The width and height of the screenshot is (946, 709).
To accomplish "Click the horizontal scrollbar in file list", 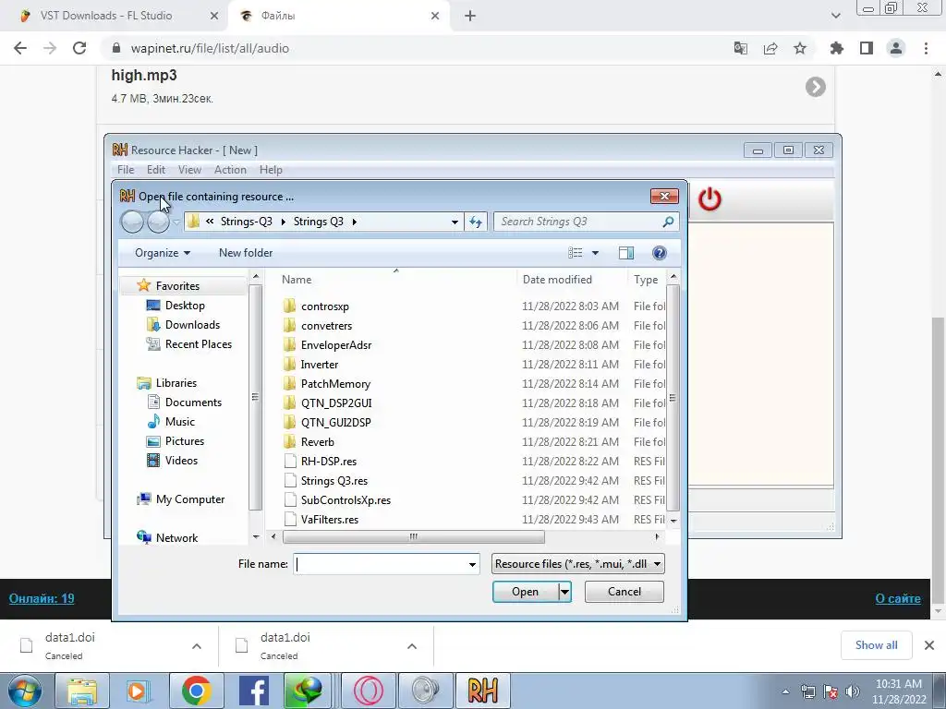I will tap(414, 536).
